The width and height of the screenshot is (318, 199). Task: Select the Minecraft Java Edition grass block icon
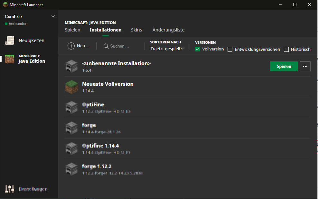coord(10,59)
